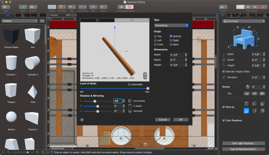
Task: Open the Auxiliaries tools dropdown
Action: (x=83, y=7)
